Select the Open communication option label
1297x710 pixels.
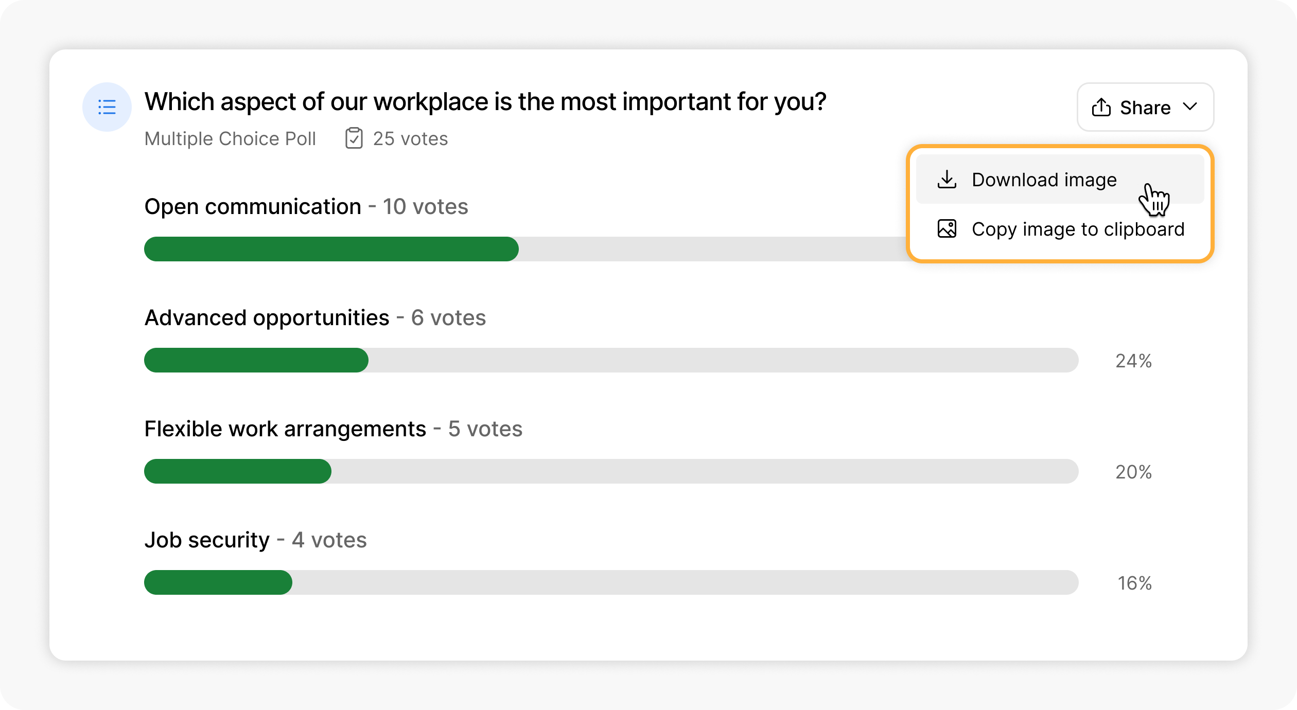pos(253,207)
